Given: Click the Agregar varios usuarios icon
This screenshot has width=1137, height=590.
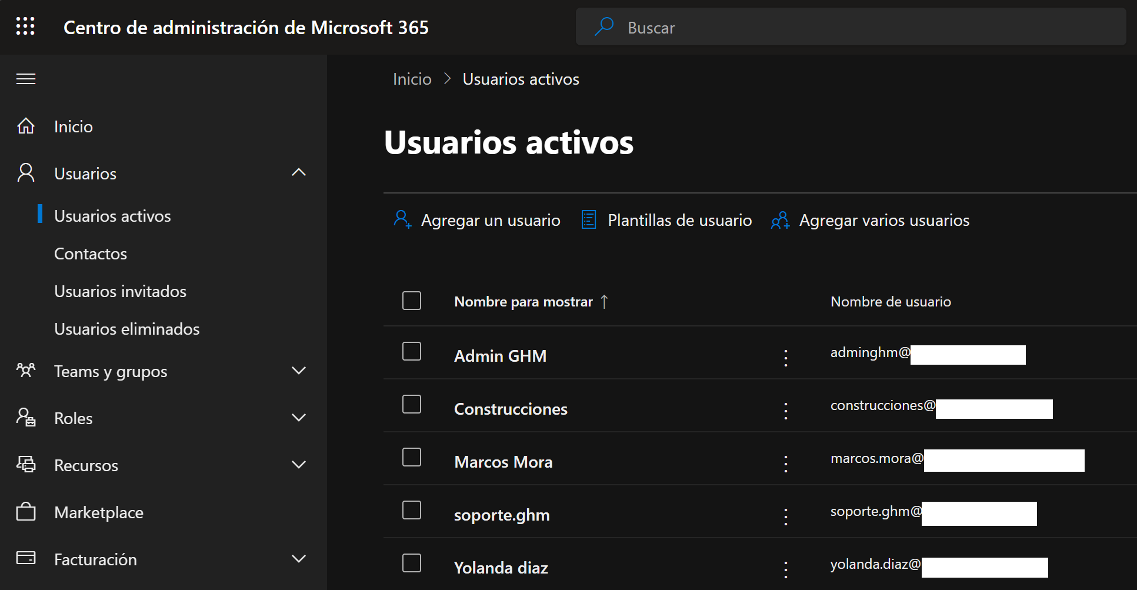Looking at the screenshot, I should tap(780, 221).
